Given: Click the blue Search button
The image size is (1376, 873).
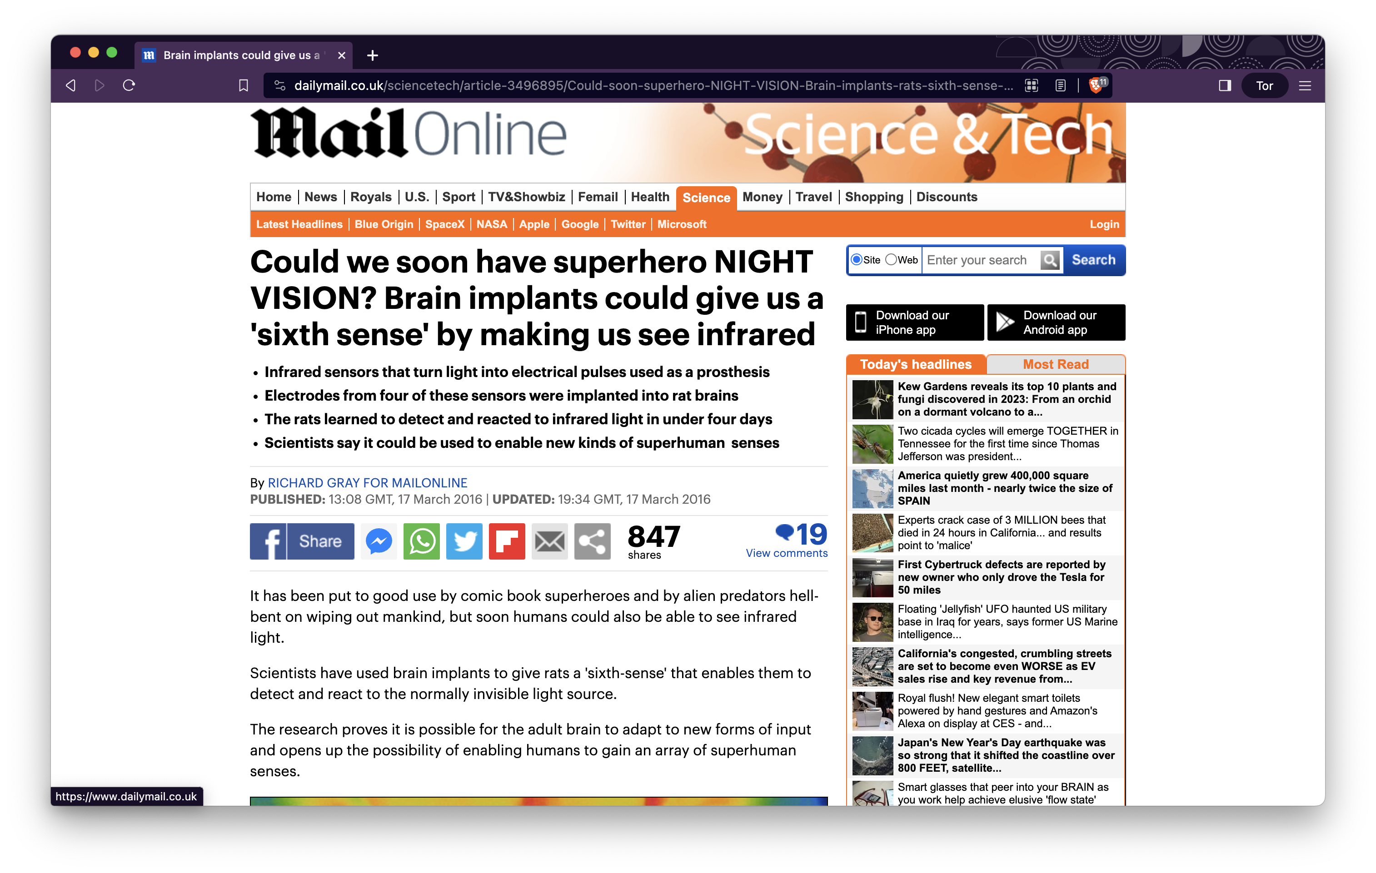Looking at the screenshot, I should pyautogui.click(x=1093, y=260).
